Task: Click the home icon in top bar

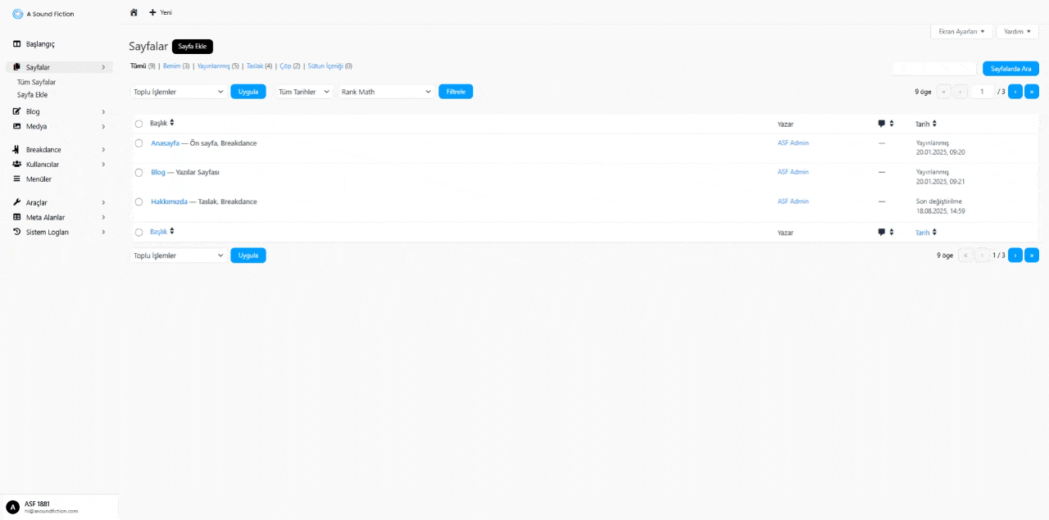Action: [x=134, y=12]
